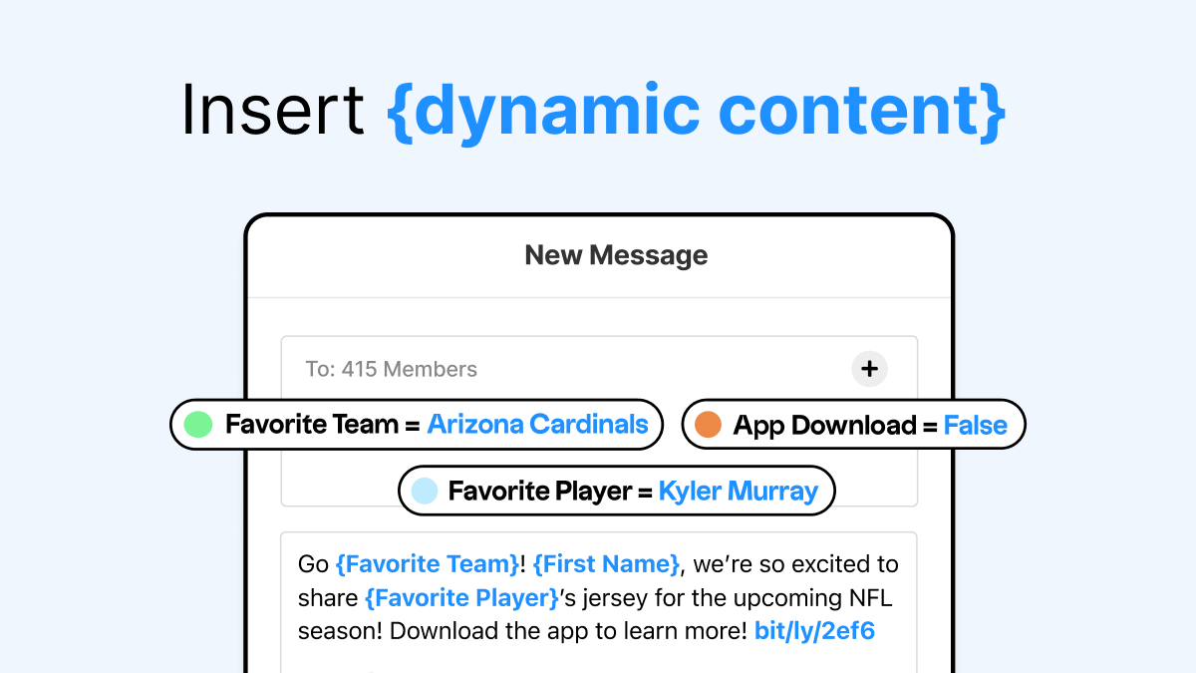The image size is (1196, 673).
Task: Click the light blue dot on Favorite Player chip
Action: 425,491
